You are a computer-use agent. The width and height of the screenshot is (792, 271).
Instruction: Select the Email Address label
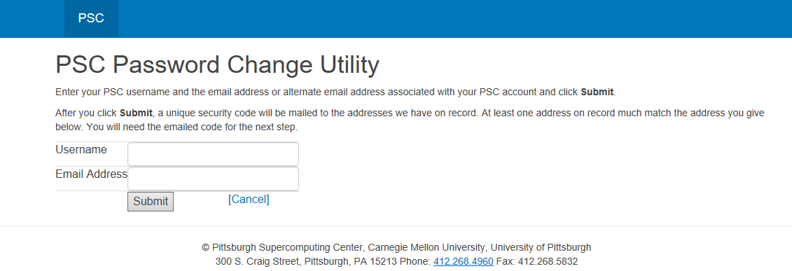point(92,174)
